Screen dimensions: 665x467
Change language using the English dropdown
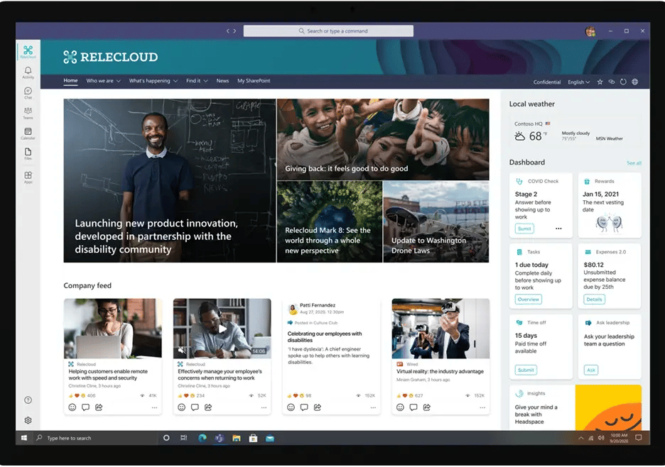pos(578,82)
